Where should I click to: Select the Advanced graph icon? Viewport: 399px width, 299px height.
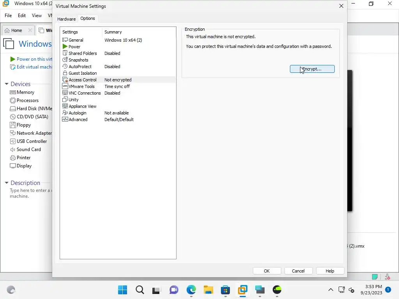[x=65, y=119]
